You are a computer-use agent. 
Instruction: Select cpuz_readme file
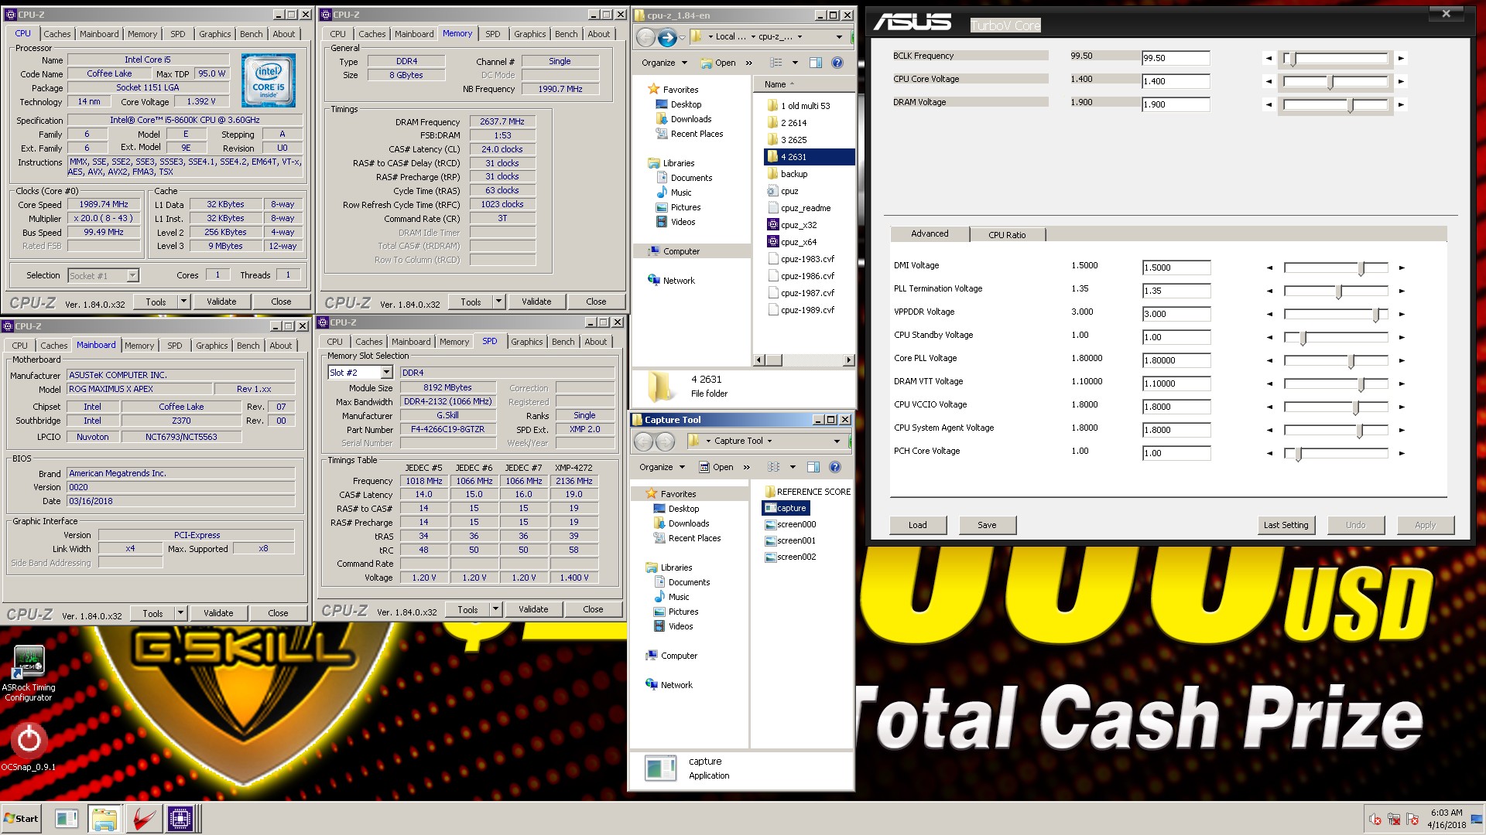tap(799, 208)
